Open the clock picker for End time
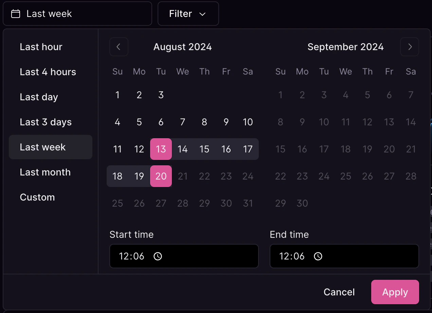The height and width of the screenshot is (313, 432). [x=318, y=256]
